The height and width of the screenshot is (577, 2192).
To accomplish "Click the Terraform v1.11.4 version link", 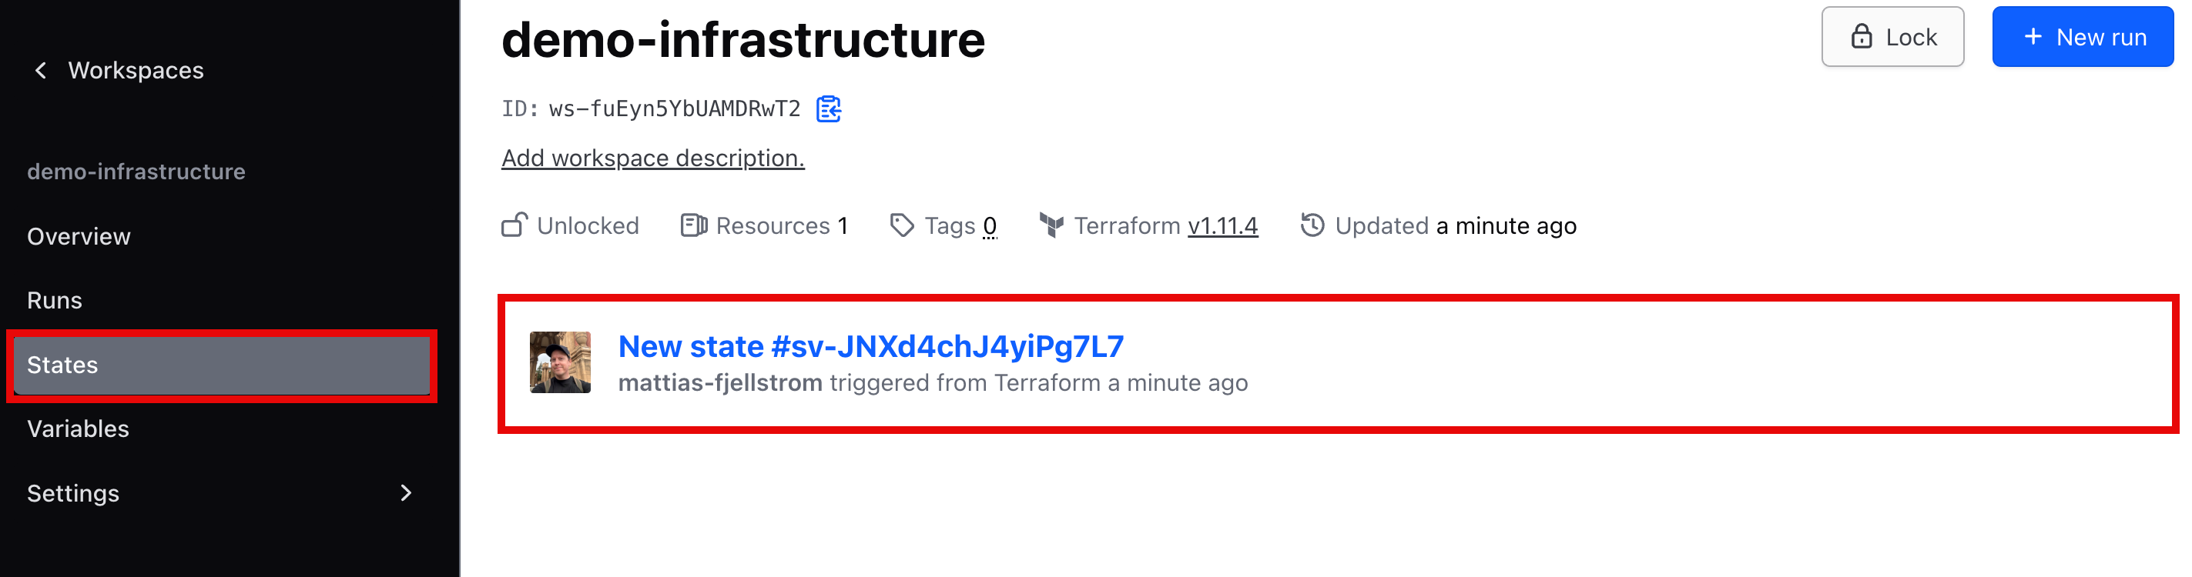I will pyautogui.click(x=1222, y=225).
